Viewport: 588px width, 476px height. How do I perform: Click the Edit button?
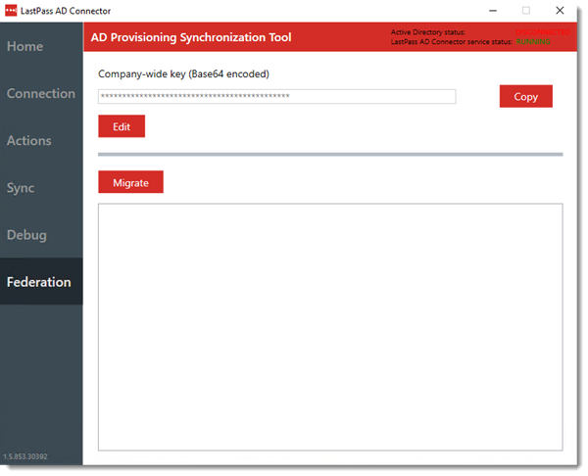pyautogui.click(x=122, y=126)
